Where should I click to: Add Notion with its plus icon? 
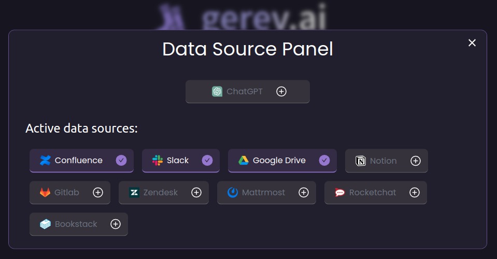point(416,161)
